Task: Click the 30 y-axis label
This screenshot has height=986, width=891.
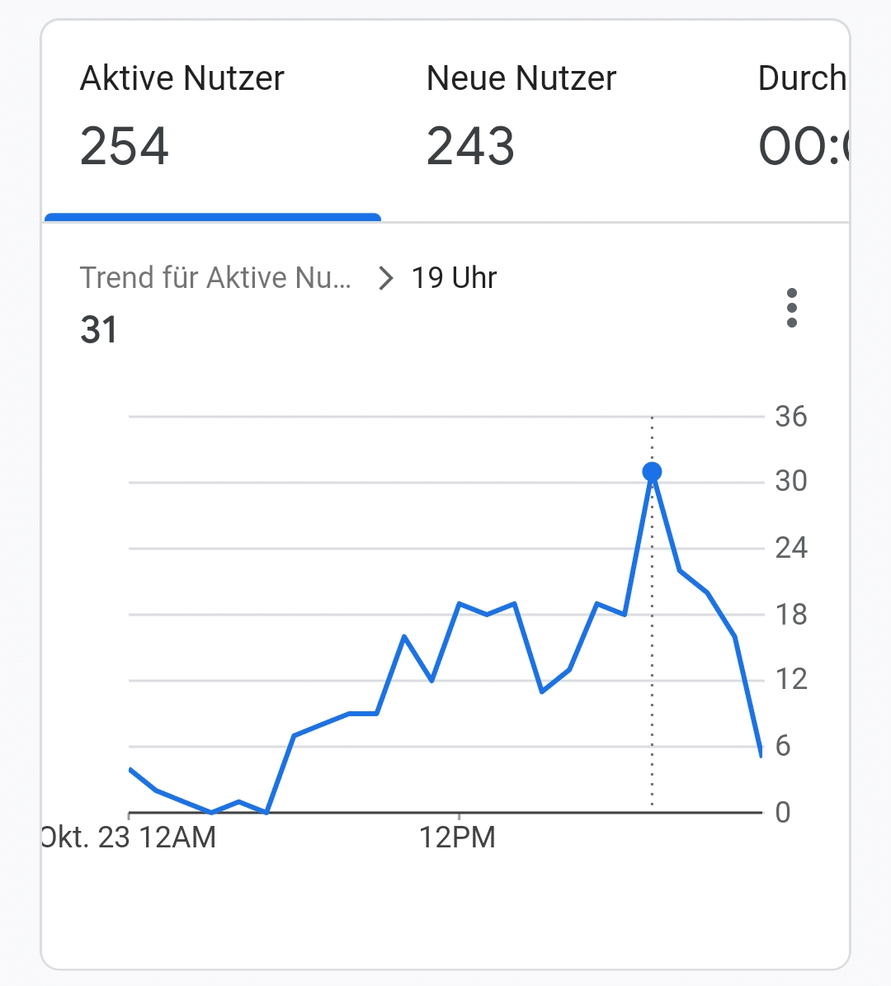Action: [790, 481]
